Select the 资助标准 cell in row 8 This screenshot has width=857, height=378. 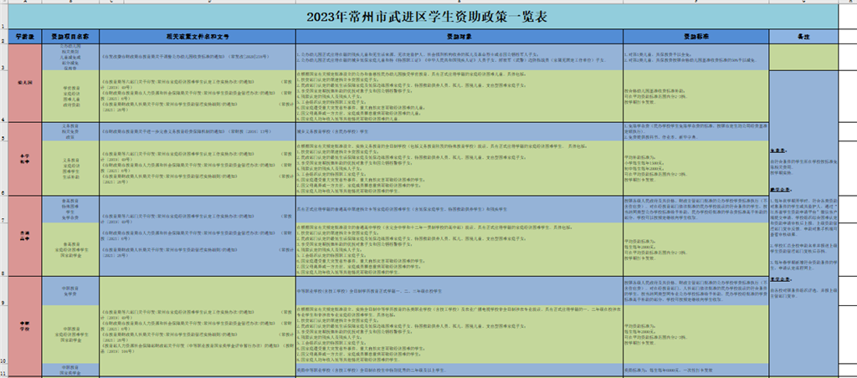click(695, 249)
